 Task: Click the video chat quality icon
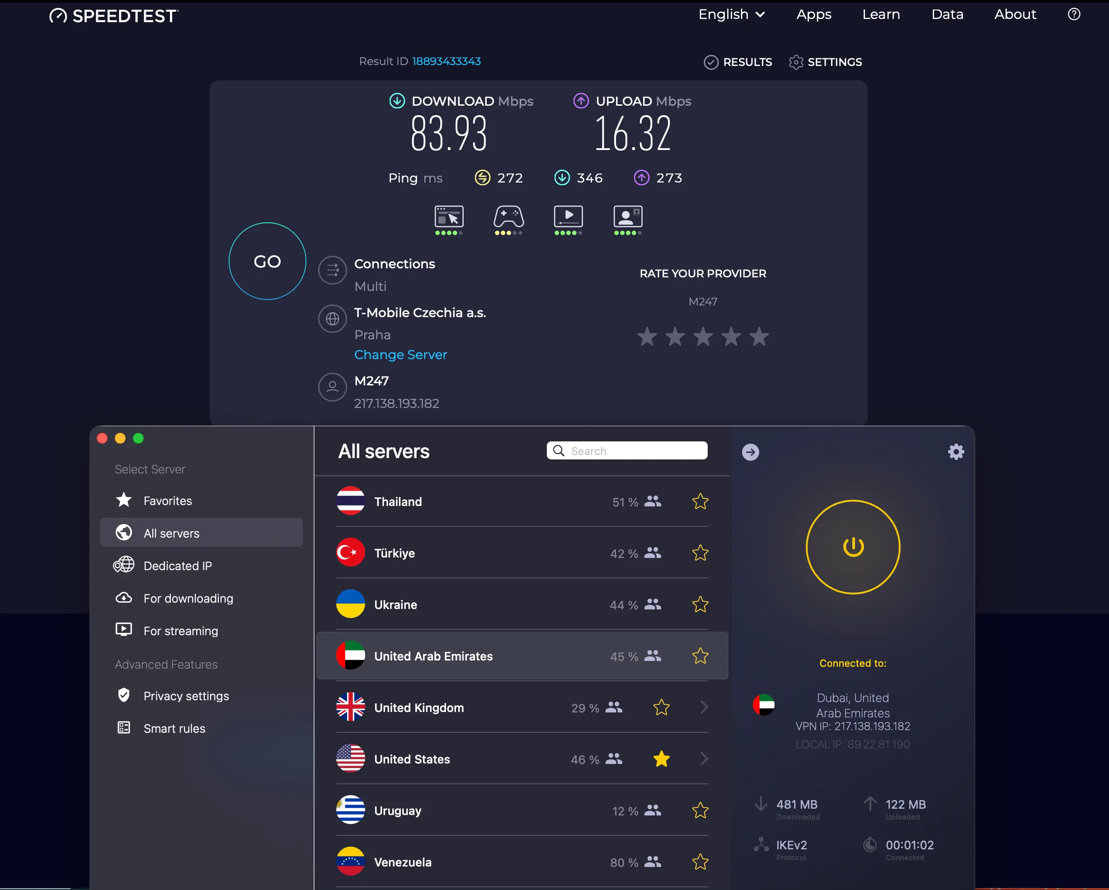[628, 217]
